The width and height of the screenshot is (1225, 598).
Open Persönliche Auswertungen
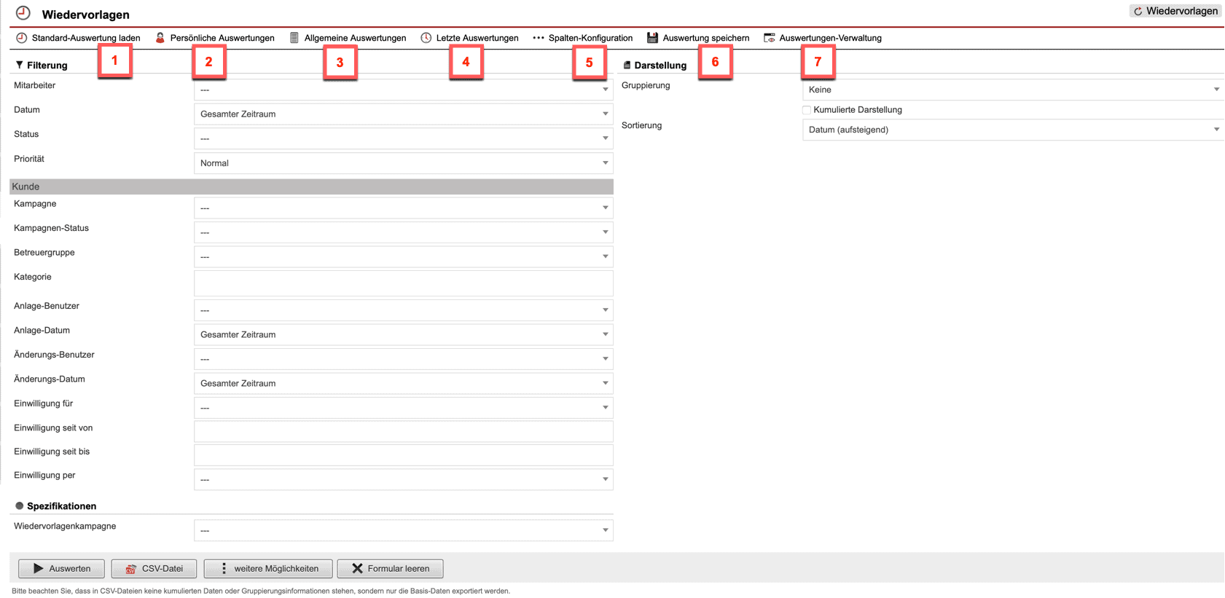(x=215, y=38)
